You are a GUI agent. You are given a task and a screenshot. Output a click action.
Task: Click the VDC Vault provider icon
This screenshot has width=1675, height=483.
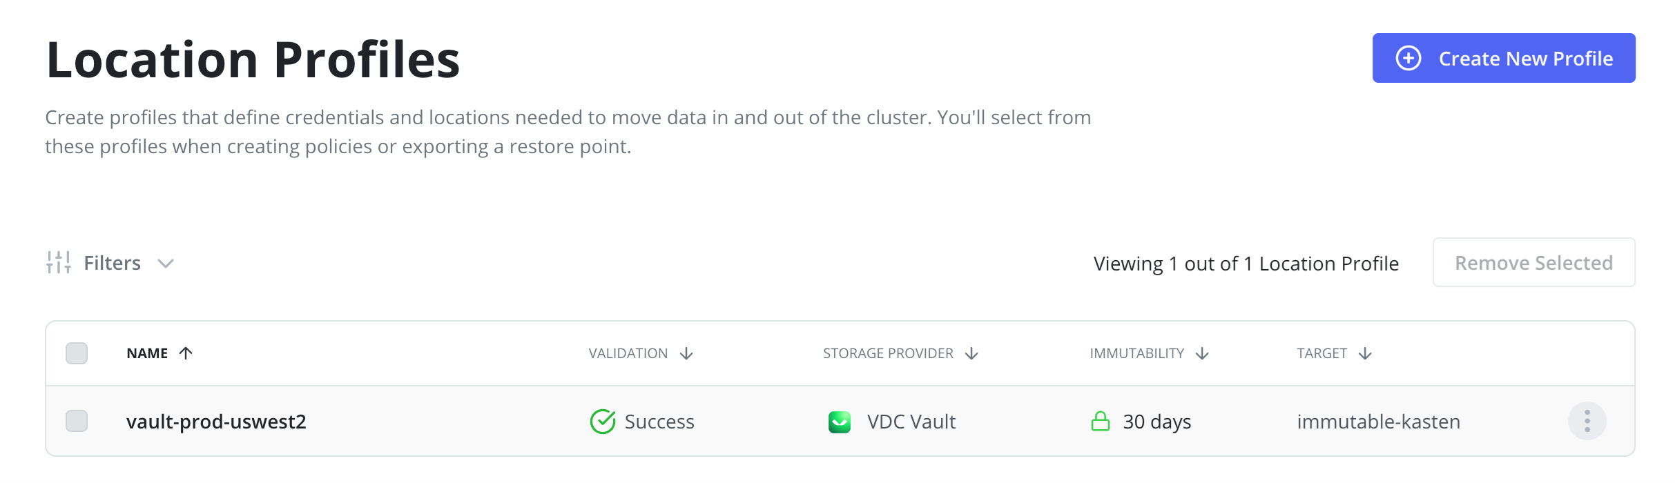click(x=840, y=422)
